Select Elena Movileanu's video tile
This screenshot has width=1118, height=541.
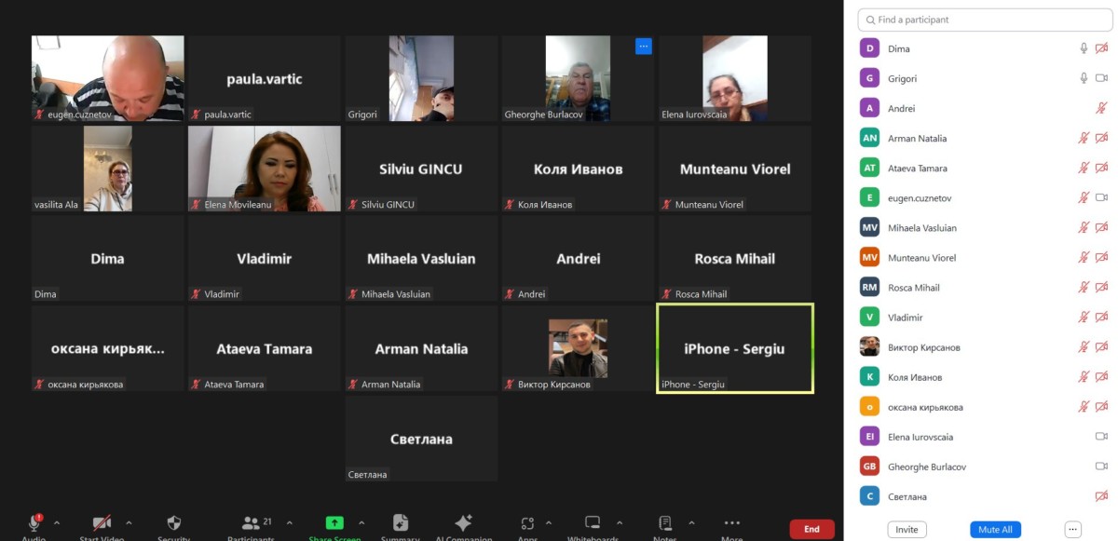pyautogui.click(x=265, y=169)
